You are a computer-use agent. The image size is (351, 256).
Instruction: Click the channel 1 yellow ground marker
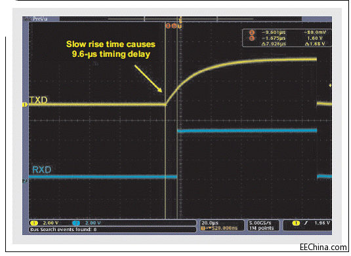coord(25,105)
